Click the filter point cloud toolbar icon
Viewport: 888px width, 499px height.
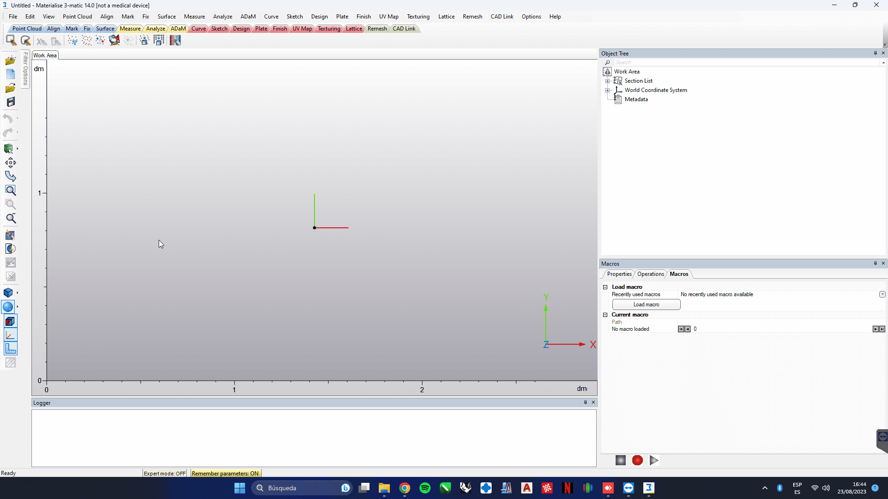click(x=73, y=41)
